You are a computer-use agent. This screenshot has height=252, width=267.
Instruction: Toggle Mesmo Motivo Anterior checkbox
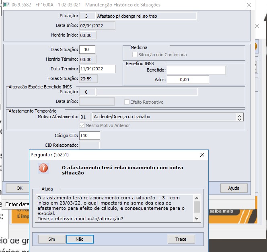(82, 125)
